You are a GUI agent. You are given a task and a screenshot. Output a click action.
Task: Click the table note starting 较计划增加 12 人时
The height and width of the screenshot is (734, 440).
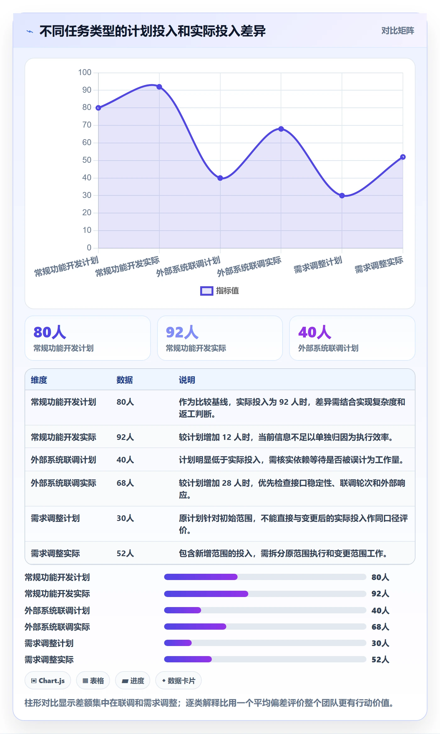point(286,437)
